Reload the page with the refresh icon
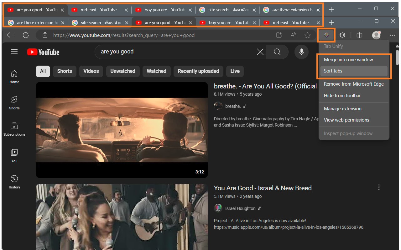401x250 pixels. (x=26, y=35)
